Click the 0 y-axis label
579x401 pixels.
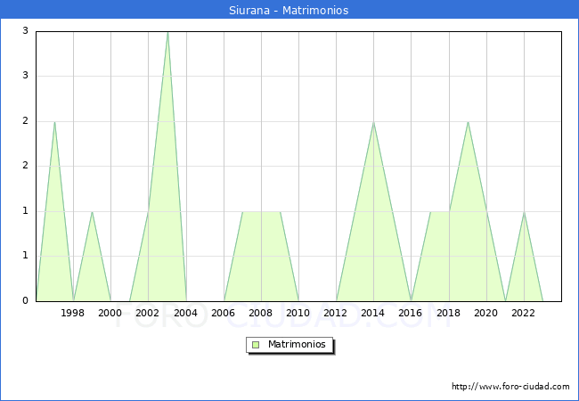click(x=25, y=301)
